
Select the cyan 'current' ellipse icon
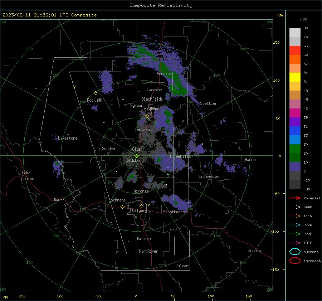[x=295, y=252]
